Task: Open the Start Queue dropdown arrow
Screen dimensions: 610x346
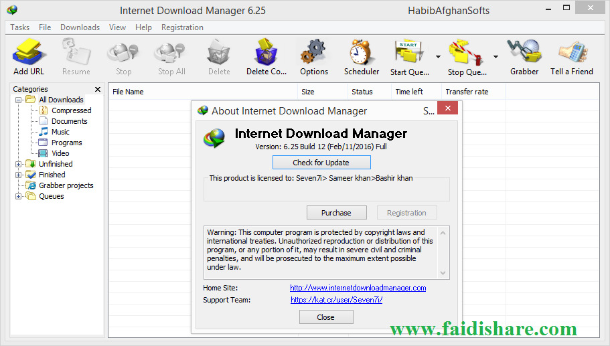Action: [x=438, y=57]
